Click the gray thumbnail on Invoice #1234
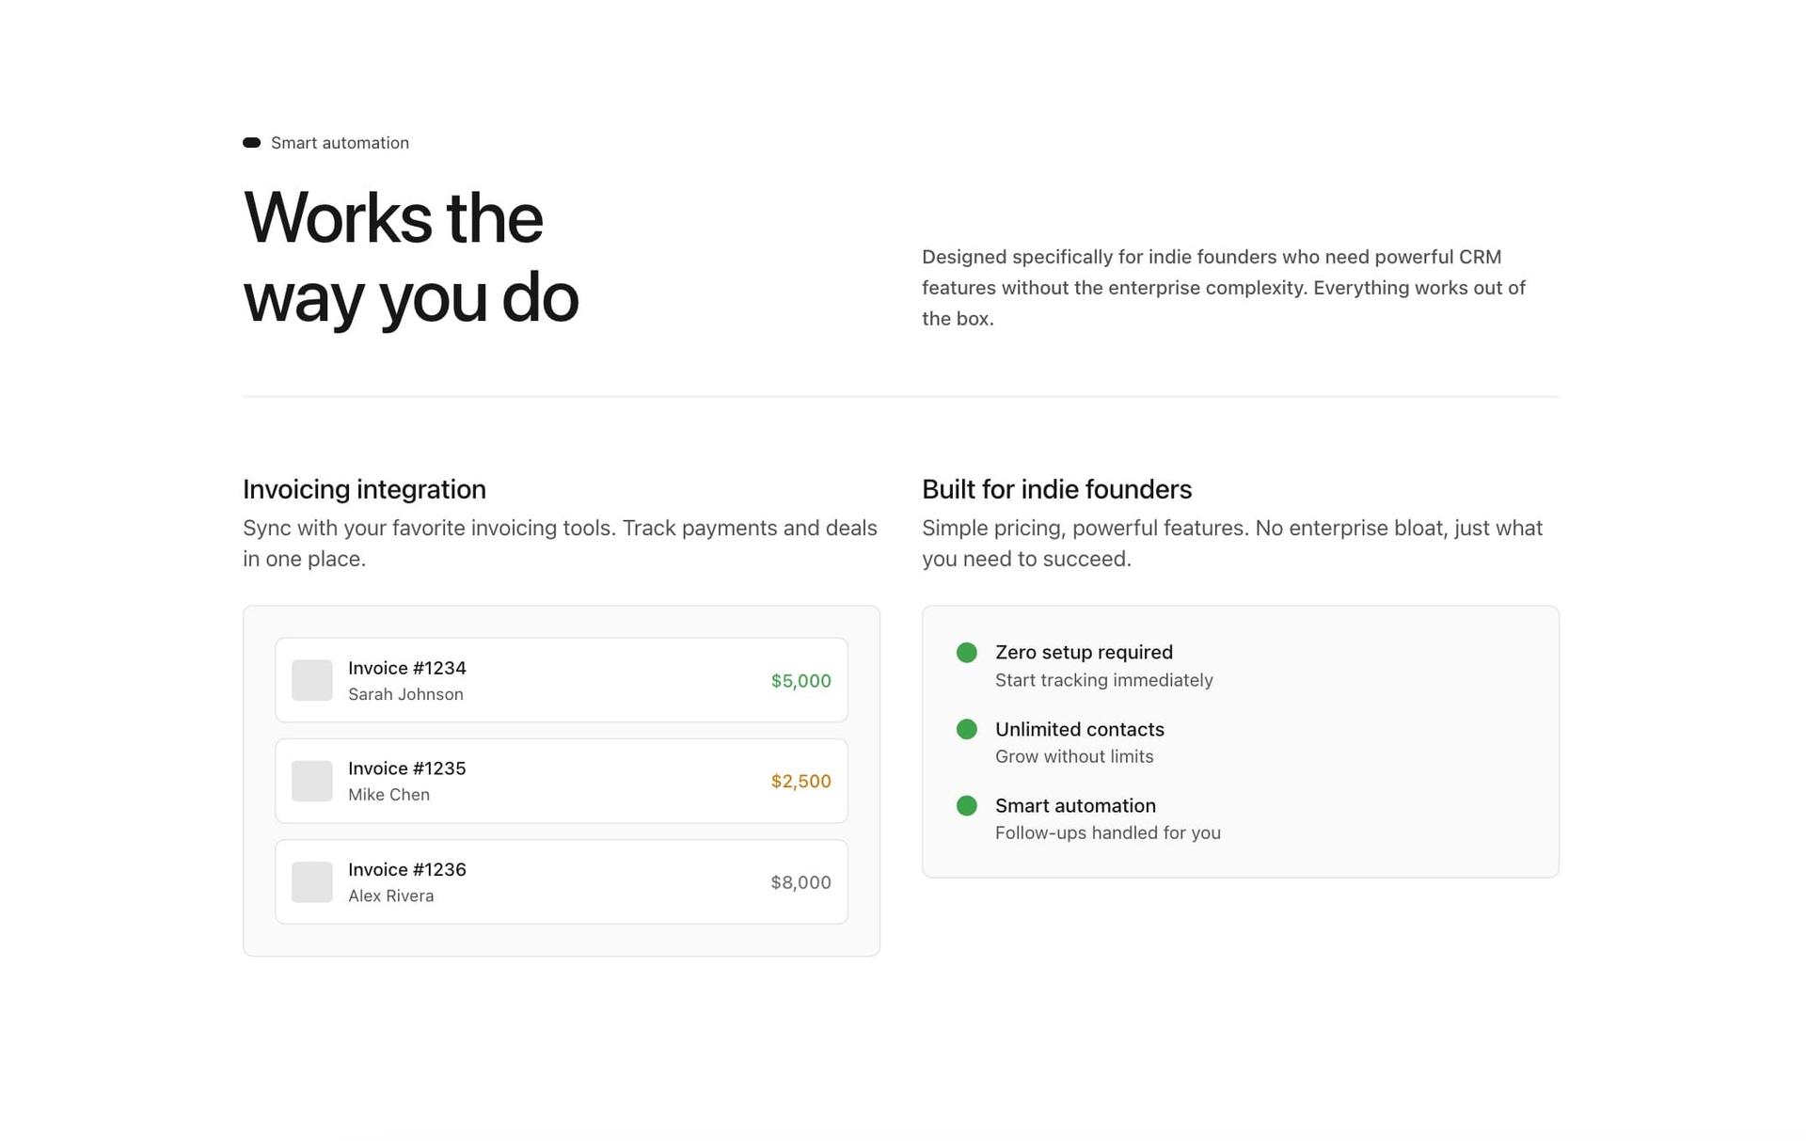 click(x=311, y=680)
